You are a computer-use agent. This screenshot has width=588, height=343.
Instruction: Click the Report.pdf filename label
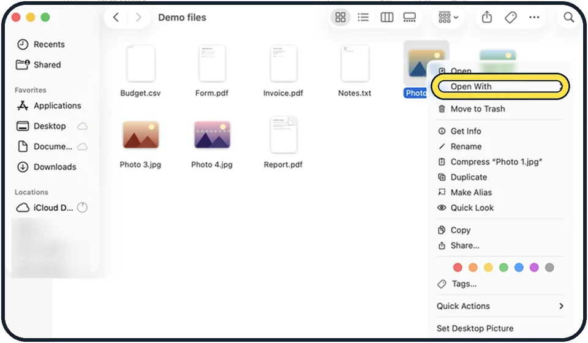[283, 165]
